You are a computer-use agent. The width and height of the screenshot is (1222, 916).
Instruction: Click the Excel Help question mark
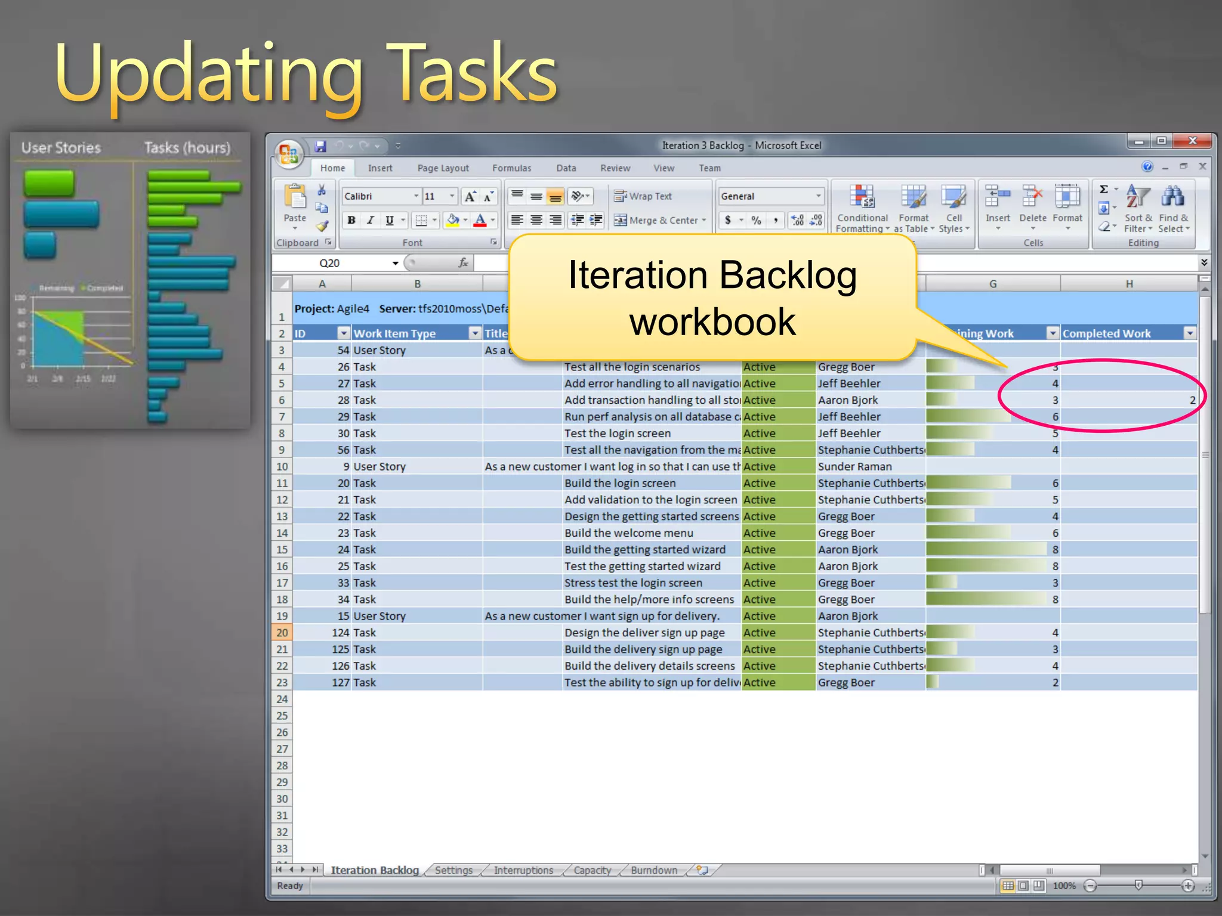pyautogui.click(x=1147, y=167)
